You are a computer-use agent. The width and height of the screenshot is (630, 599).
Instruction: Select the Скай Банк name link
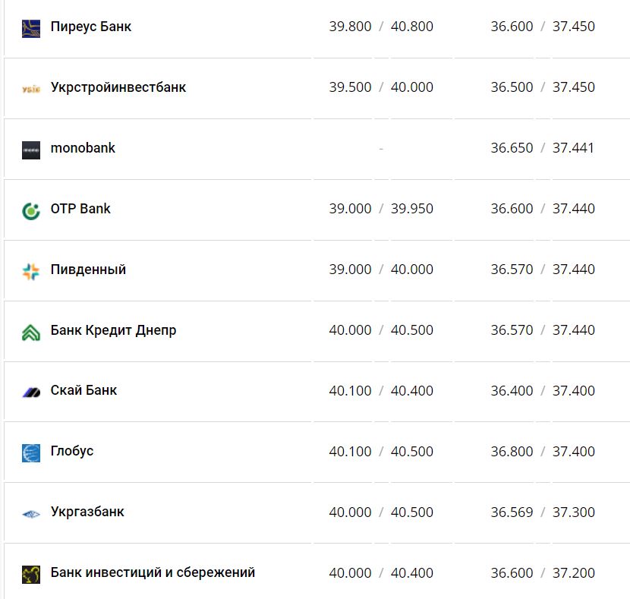83,390
